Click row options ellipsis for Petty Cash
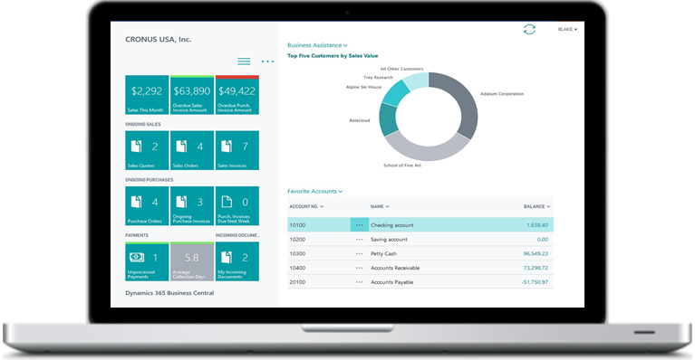Screen dimensions: 695x360 point(360,253)
